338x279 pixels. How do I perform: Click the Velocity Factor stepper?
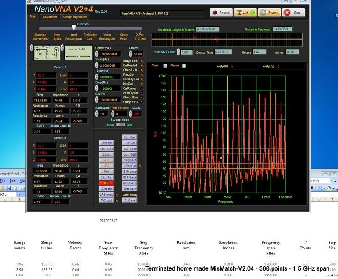click(178, 52)
